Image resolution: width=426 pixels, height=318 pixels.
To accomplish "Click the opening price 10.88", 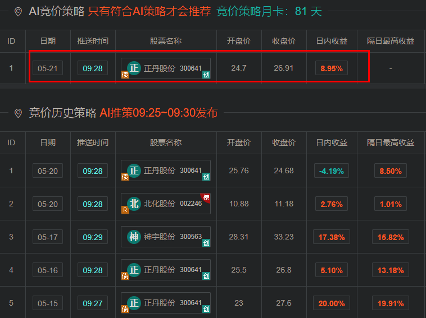I will coord(239,204).
